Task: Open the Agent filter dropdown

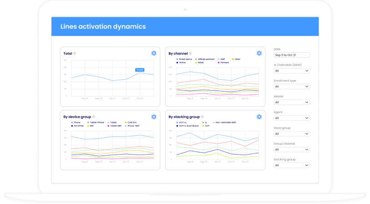Action: point(292,118)
